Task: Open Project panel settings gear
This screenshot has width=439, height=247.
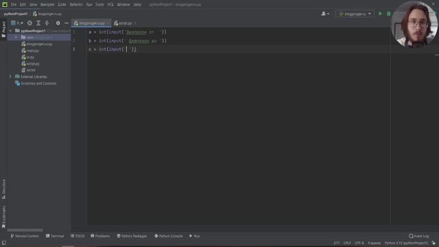Action: 58,23
